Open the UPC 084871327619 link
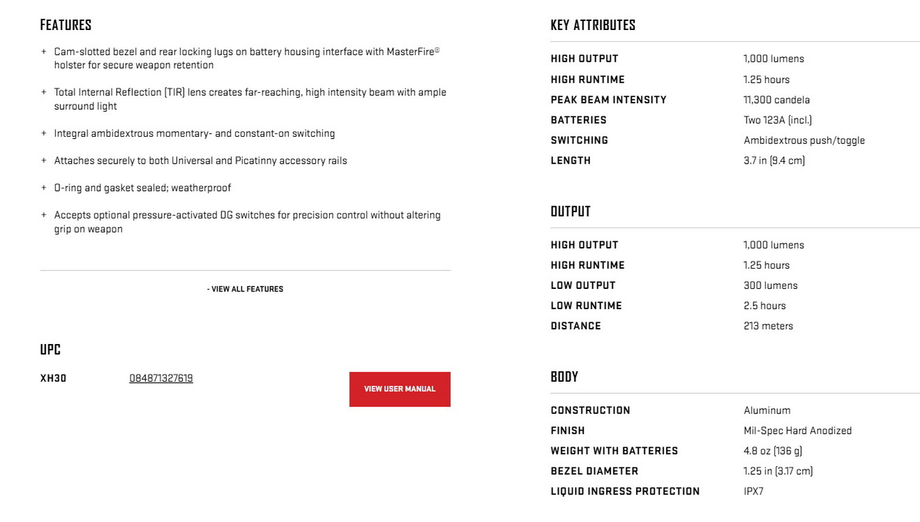 [161, 378]
